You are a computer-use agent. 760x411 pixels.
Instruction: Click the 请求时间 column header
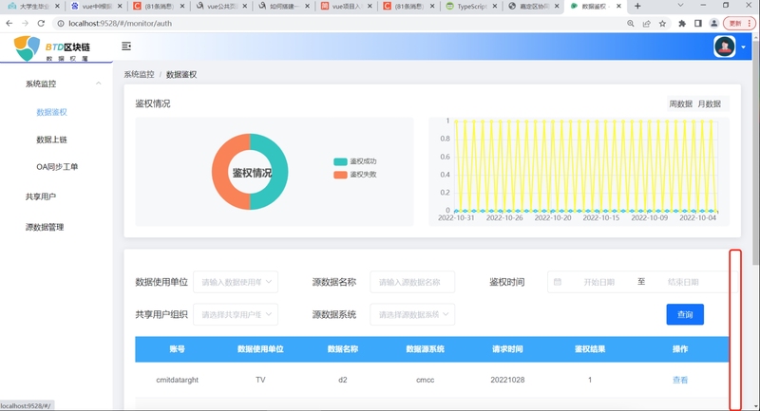tap(507, 349)
